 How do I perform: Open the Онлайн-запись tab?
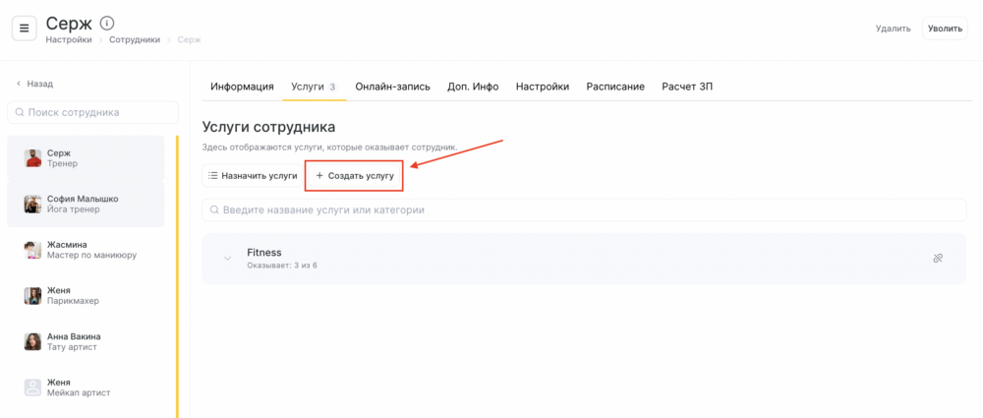click(x=392, y=87)
